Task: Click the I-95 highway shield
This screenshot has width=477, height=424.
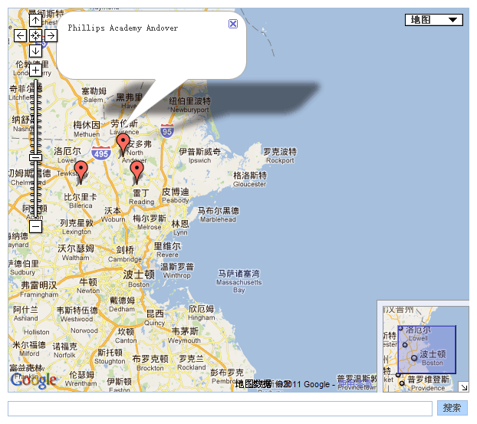Action: pyautogui.click(x=166, y=131)
